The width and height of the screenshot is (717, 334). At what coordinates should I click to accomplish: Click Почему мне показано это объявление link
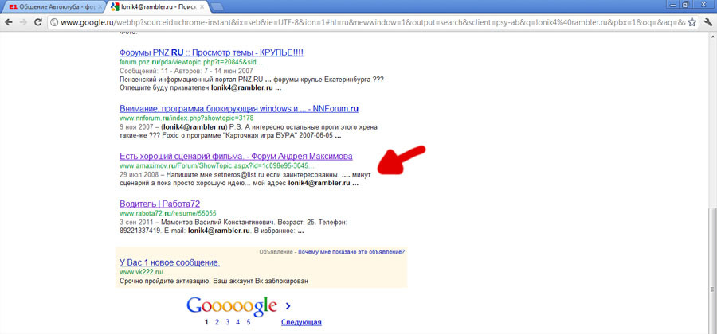(351, 252)
